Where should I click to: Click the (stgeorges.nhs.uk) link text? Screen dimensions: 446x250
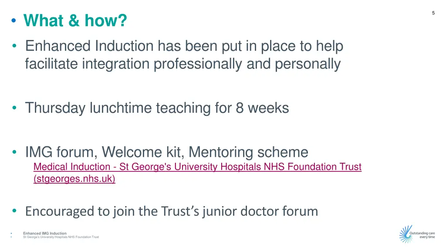point(74,179)
